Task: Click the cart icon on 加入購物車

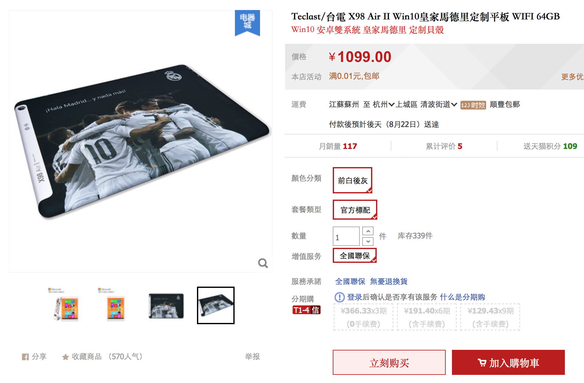Action: (x=482, y=363)
